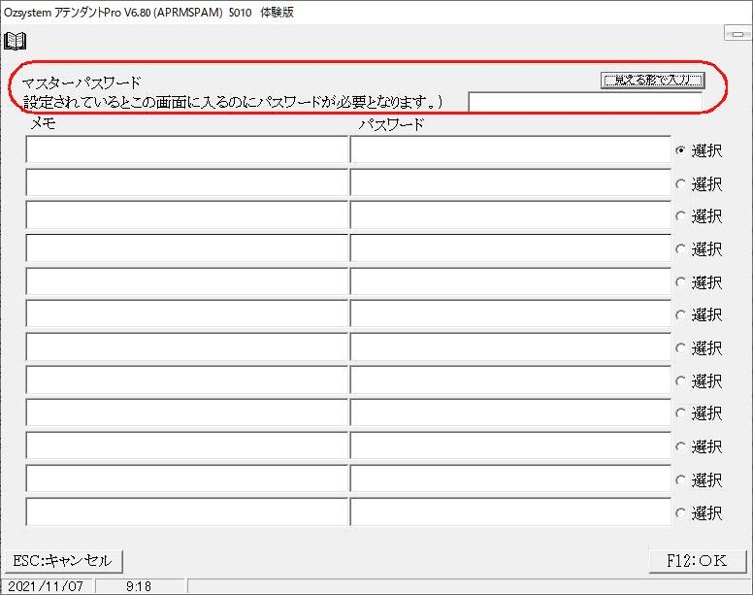The width and height of the screenshot is (753, 595).
Task: Select the last row 選択 radio button
Action: (680, 512)
